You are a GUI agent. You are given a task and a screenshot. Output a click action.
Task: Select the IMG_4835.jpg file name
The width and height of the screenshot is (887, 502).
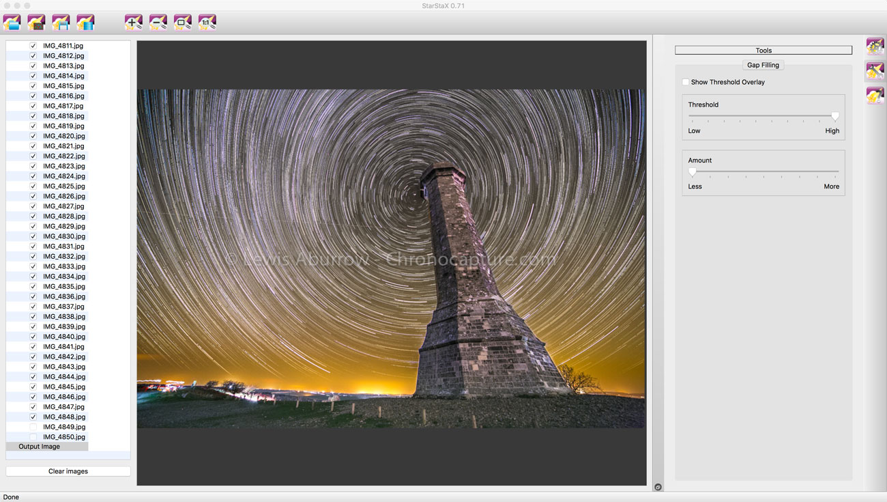64,286
